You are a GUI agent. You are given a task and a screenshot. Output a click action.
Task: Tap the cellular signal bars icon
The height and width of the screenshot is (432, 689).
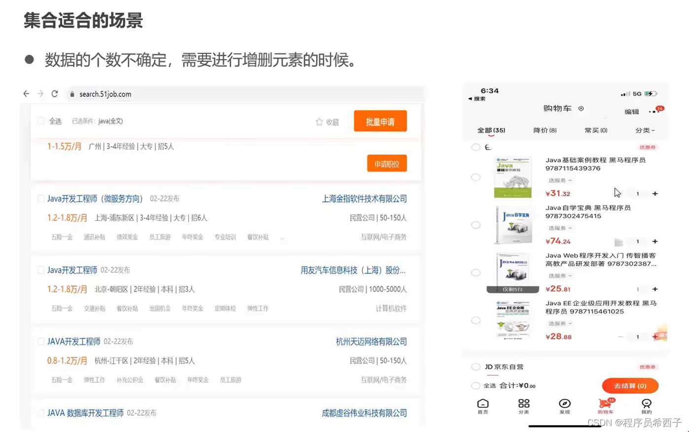pos(625,94)
